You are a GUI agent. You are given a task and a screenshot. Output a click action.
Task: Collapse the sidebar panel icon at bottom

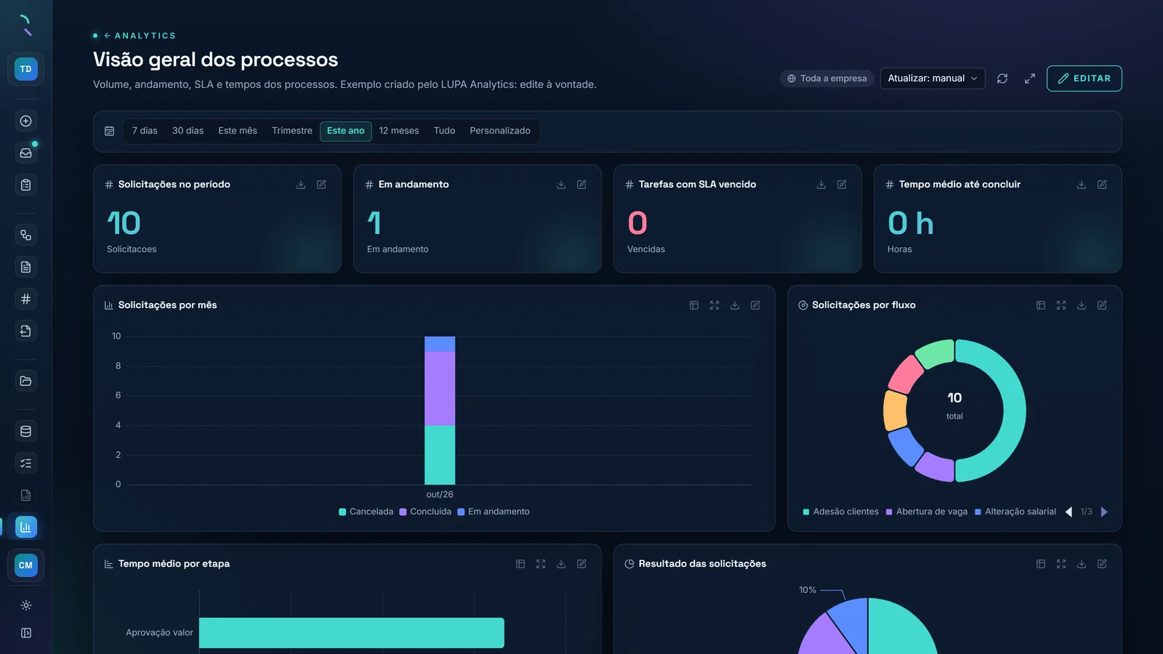tap(25, 633)
